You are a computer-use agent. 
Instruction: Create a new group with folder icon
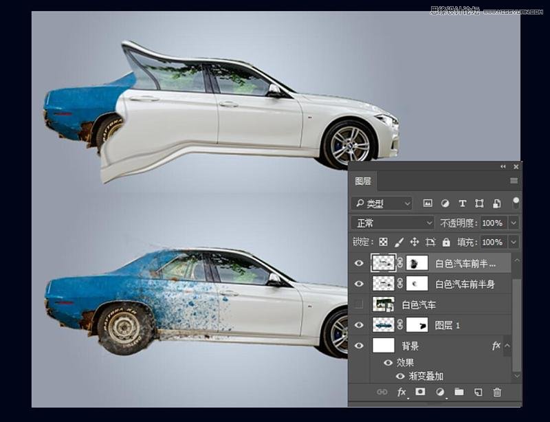pyautogui.click(x=459, y=392)
